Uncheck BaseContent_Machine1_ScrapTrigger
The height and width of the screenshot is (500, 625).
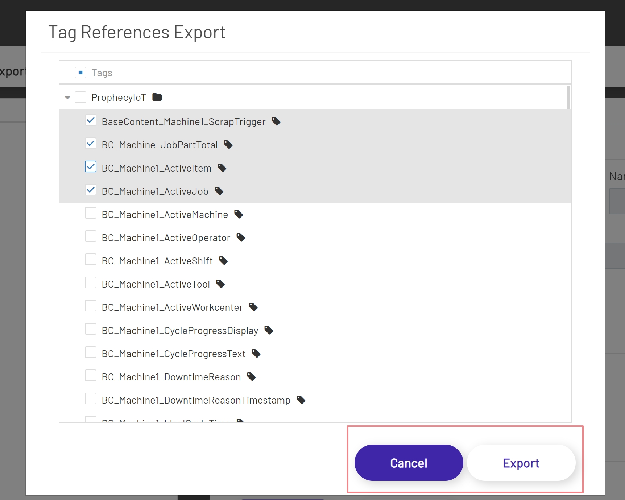(91, 120)
